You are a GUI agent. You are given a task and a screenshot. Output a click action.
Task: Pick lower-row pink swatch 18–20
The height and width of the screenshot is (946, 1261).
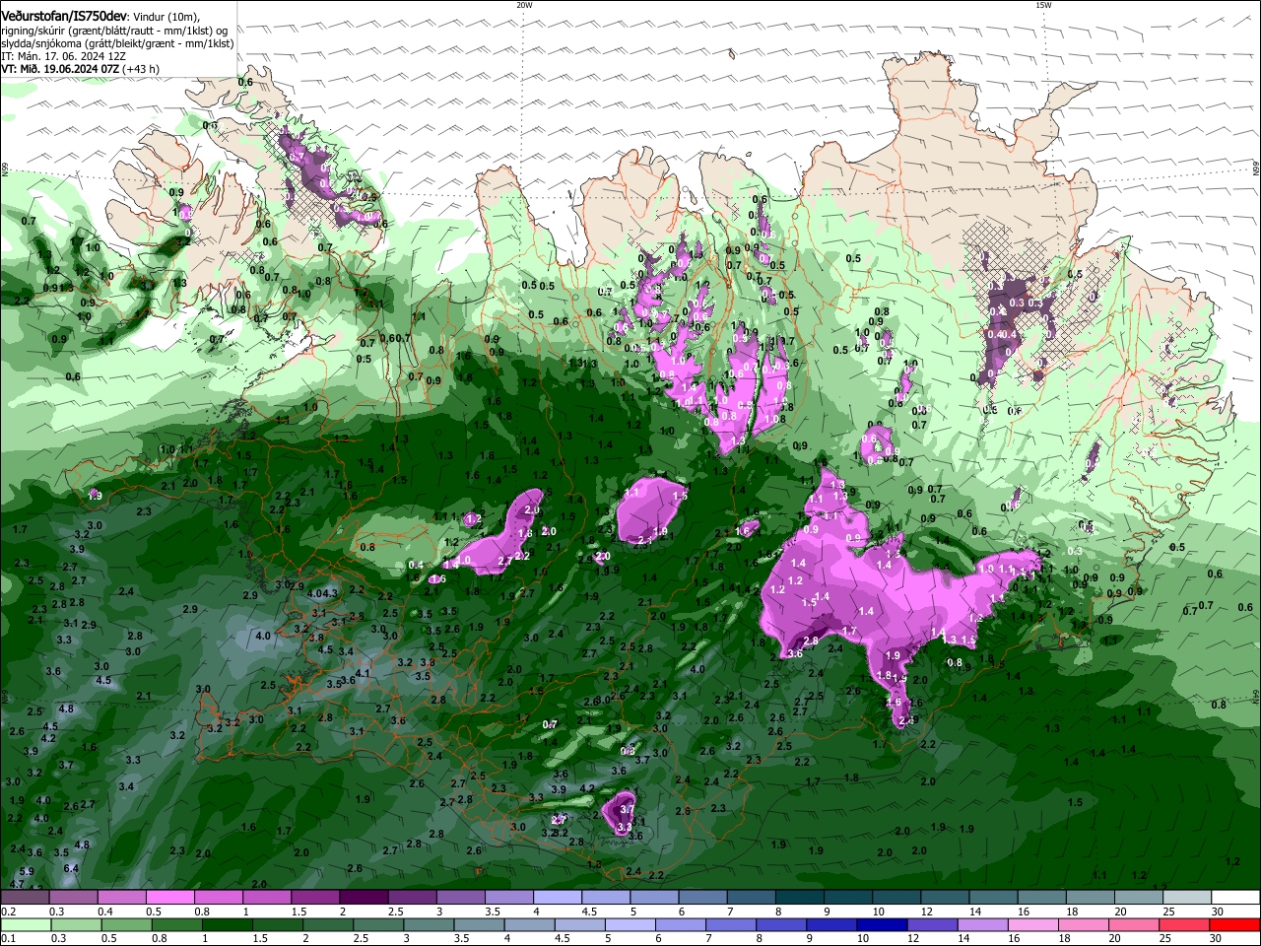[1082, 924]
